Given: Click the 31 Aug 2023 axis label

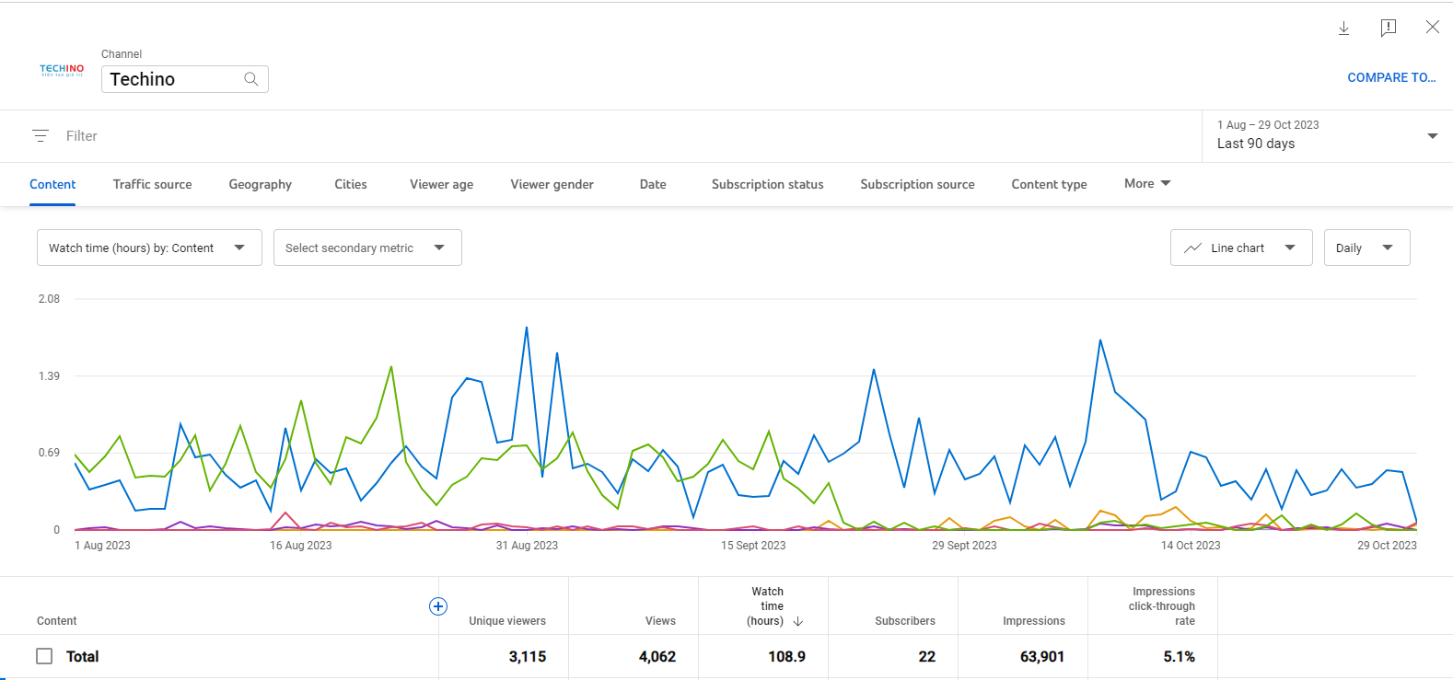Looking at the screenshot, I should point(527,546).
